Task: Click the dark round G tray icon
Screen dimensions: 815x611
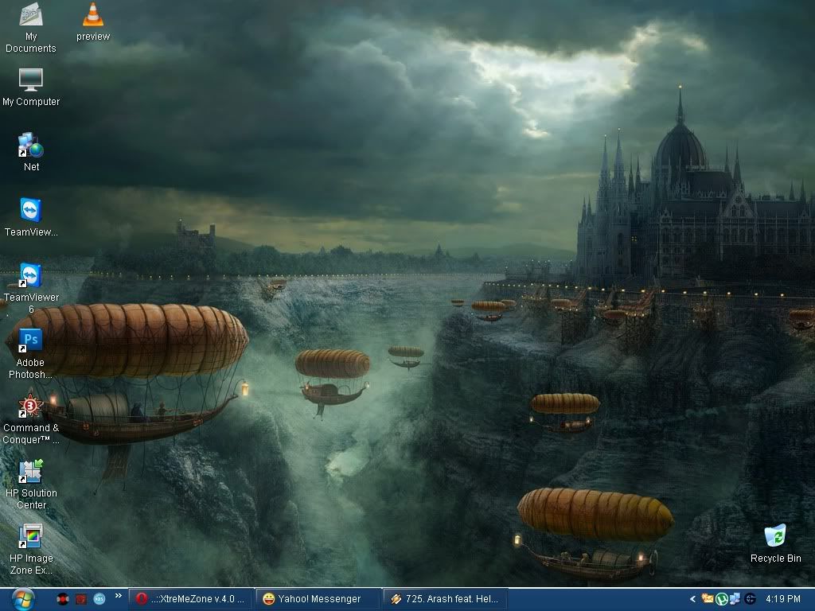Action: (750, 599)
